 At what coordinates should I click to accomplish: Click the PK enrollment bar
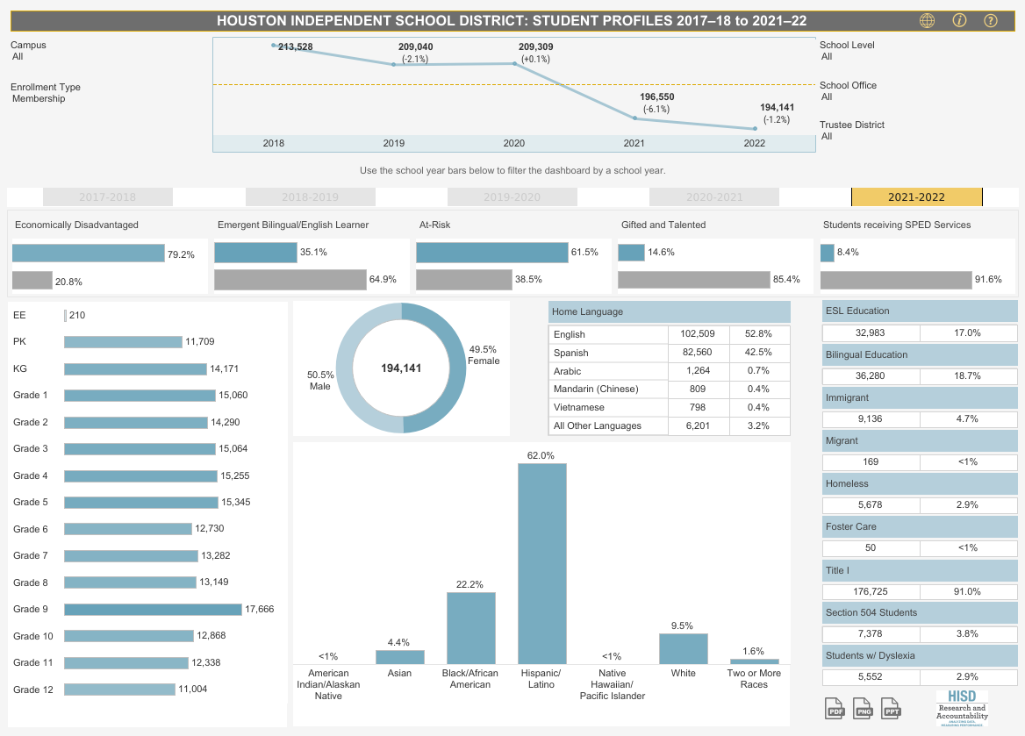coord(123,342)
